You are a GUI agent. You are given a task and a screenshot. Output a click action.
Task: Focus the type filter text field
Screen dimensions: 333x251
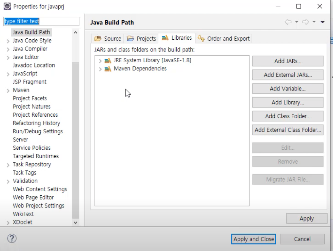41,21
